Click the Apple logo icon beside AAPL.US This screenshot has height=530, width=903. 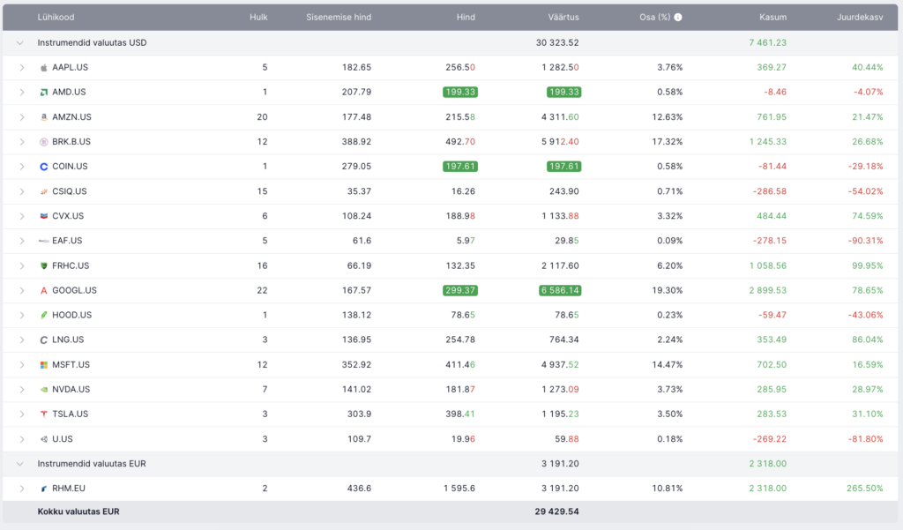click(43, 67)
